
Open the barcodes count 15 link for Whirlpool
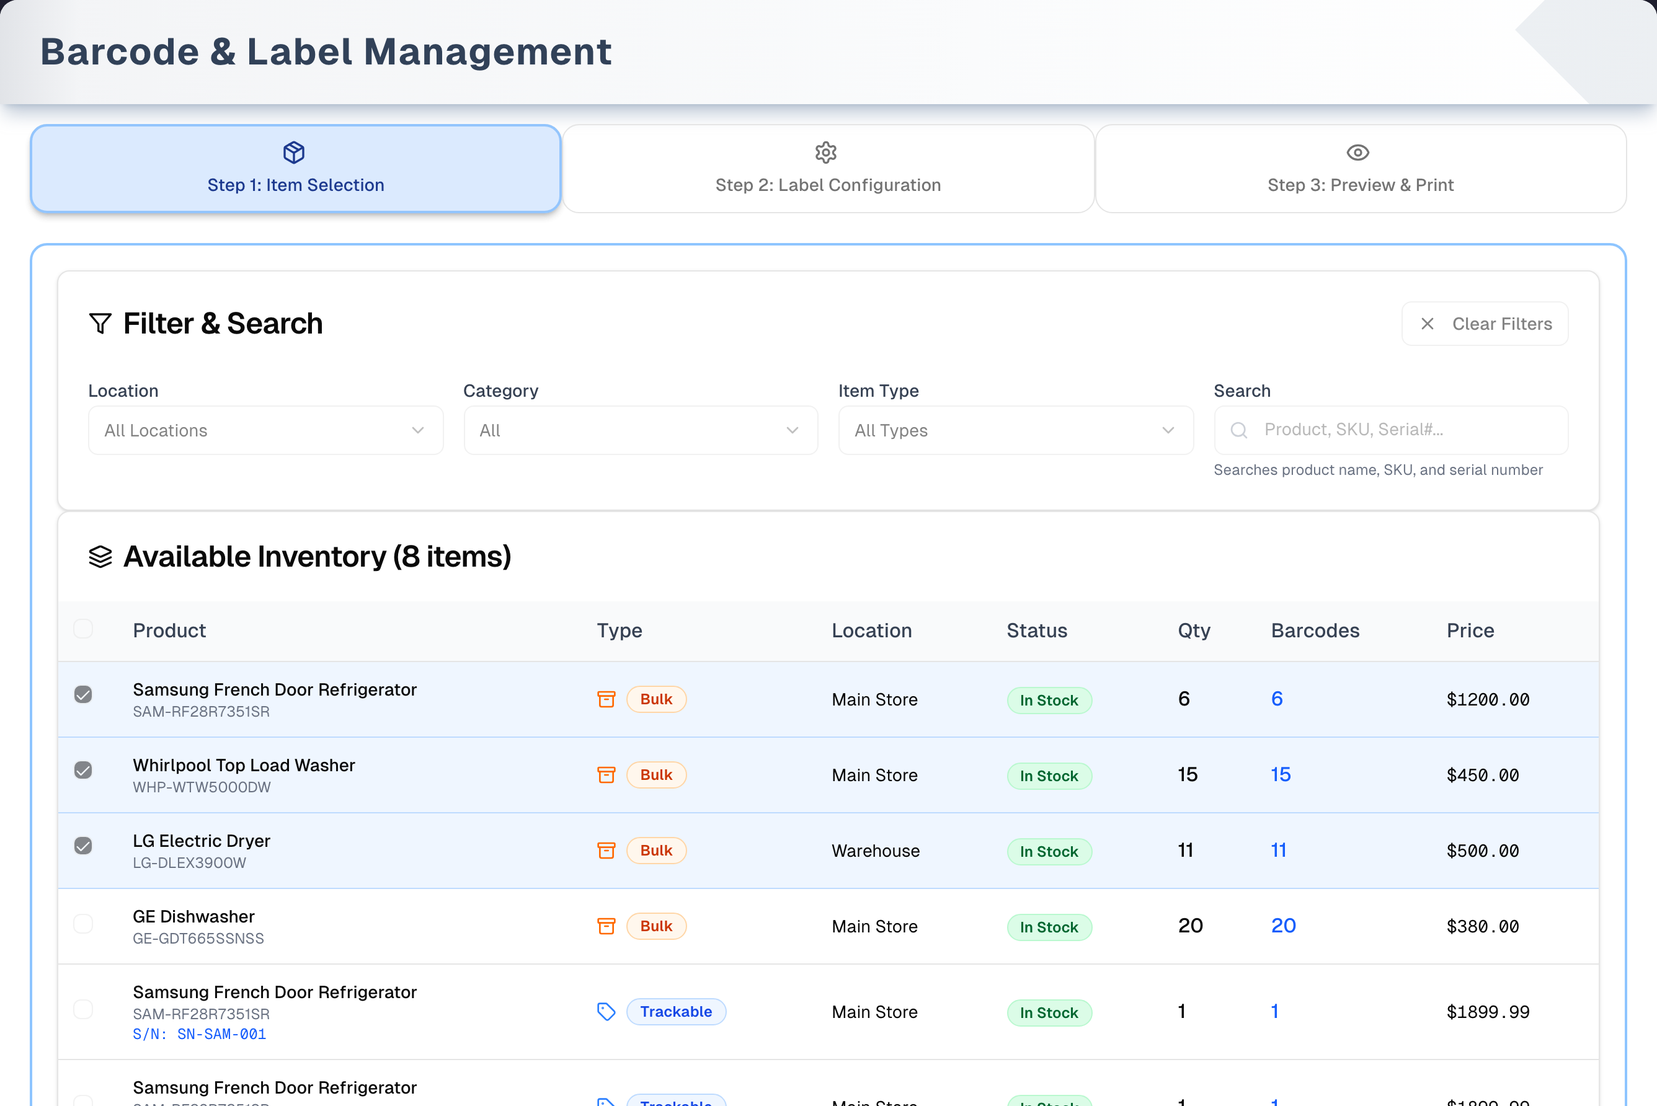pyautogui.click(x=1281, y=774)
